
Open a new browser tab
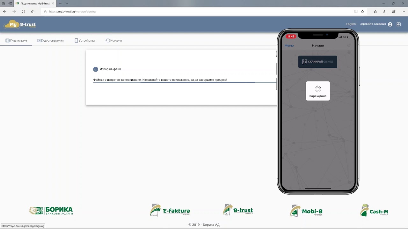click(x=60, y=3)
